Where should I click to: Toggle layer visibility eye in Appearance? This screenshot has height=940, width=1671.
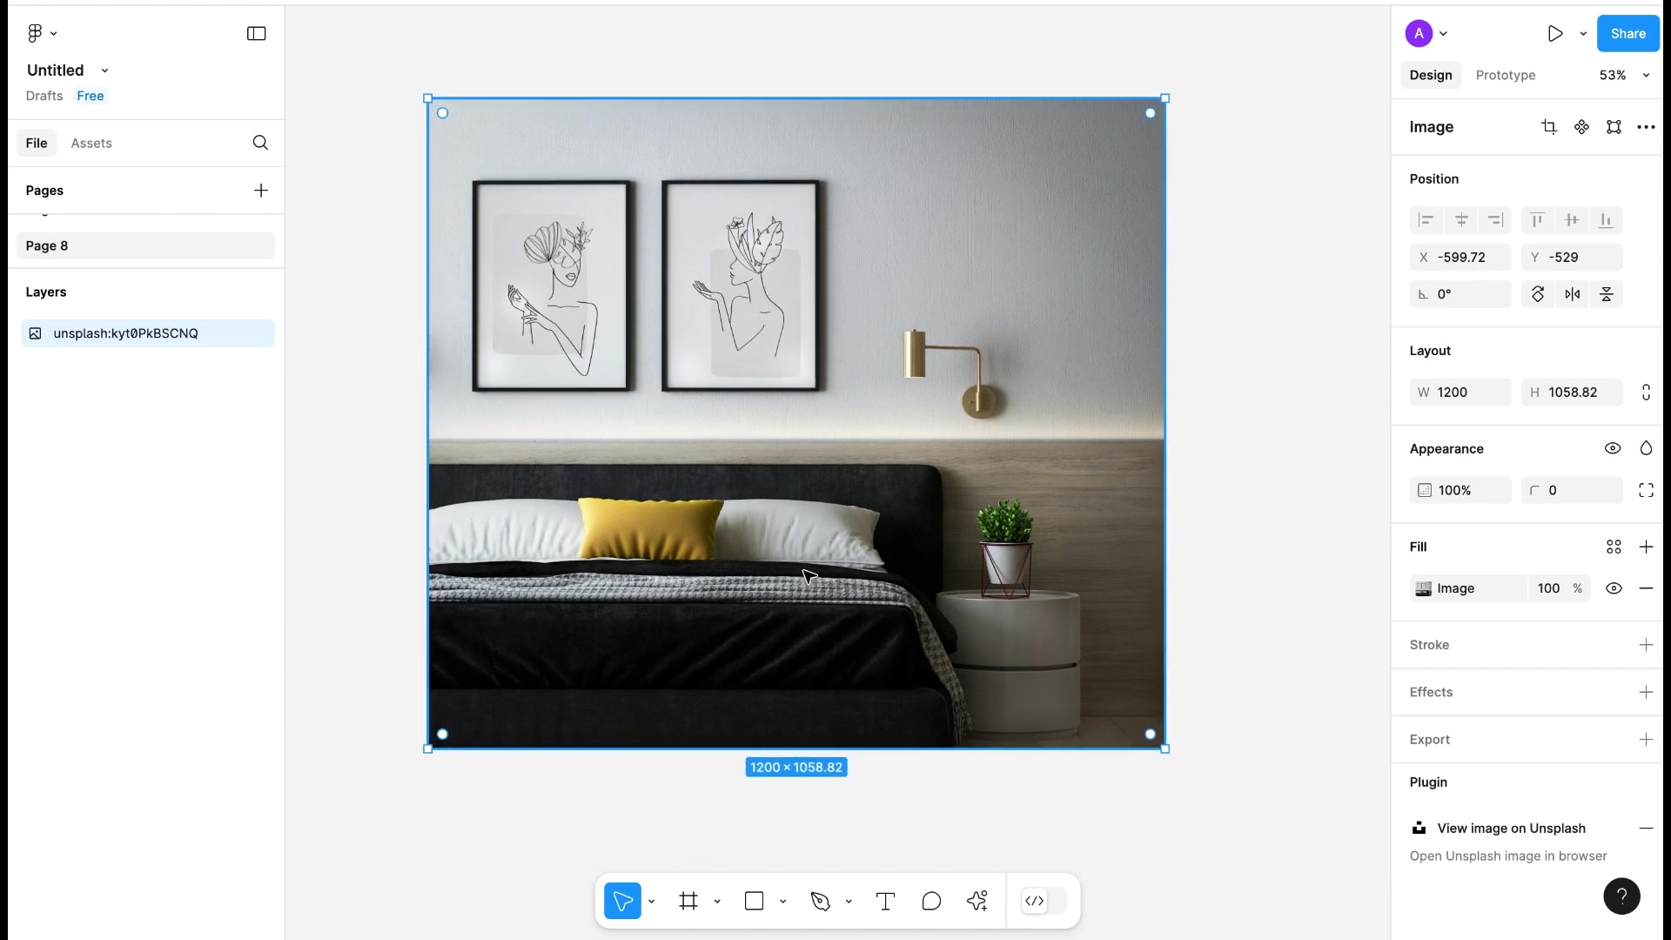tap(1613, 448)
